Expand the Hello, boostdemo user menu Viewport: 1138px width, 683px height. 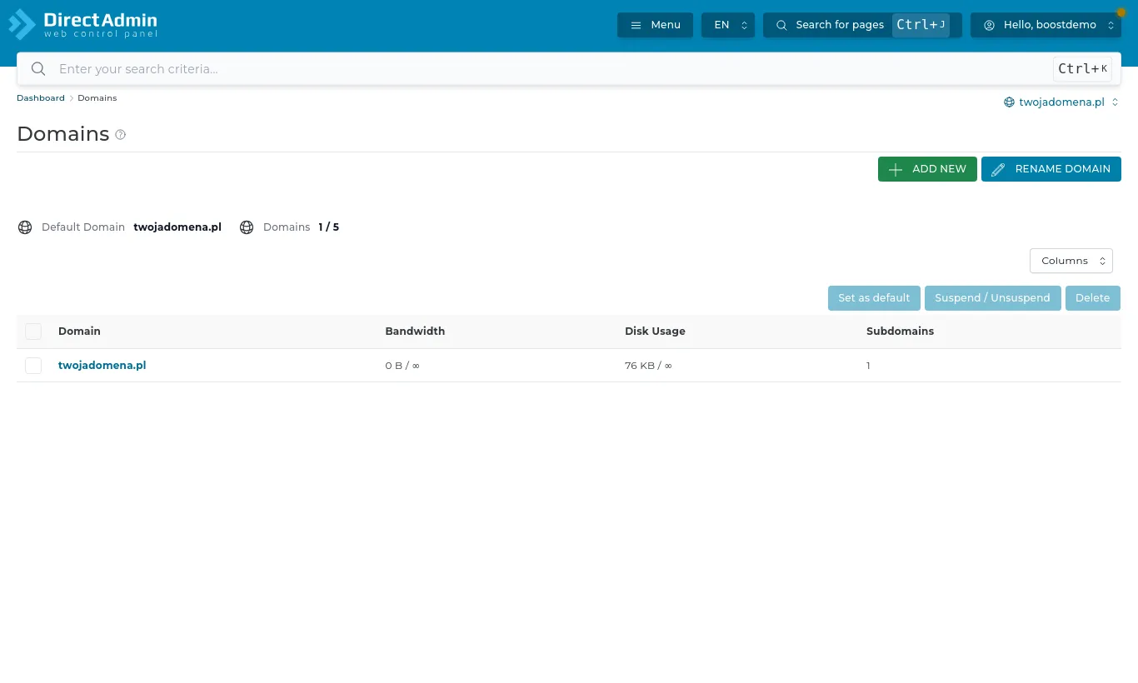pos(1046,25)
